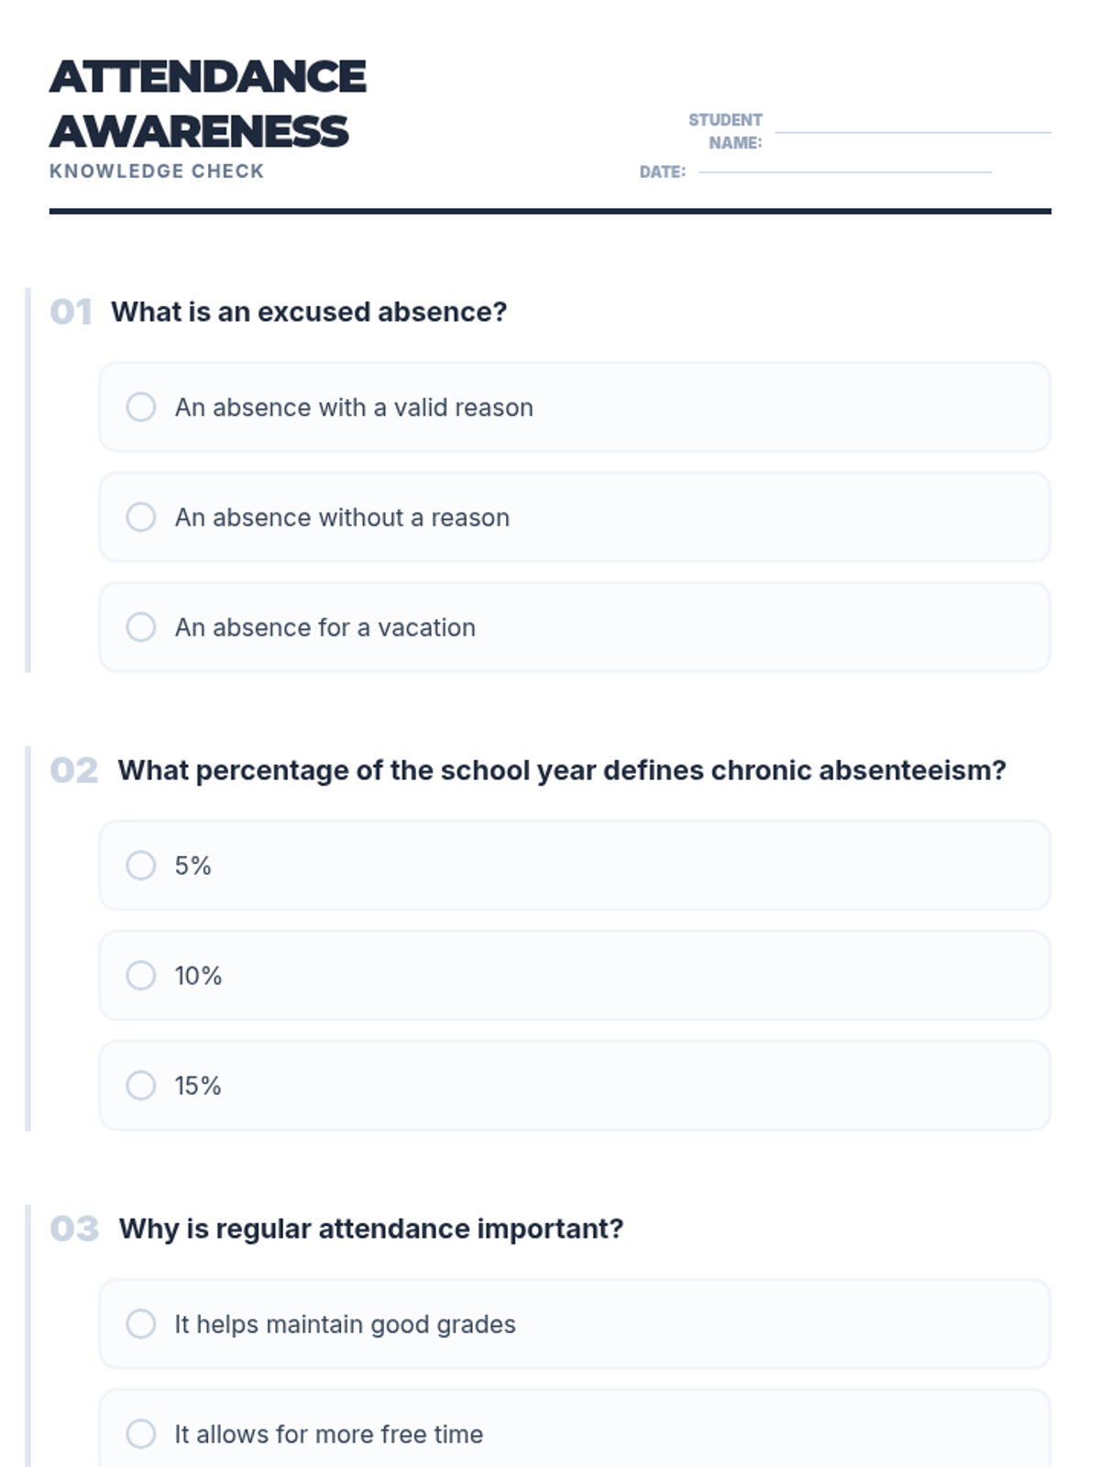Select "An absence with a valid reason"

(141, 407)
